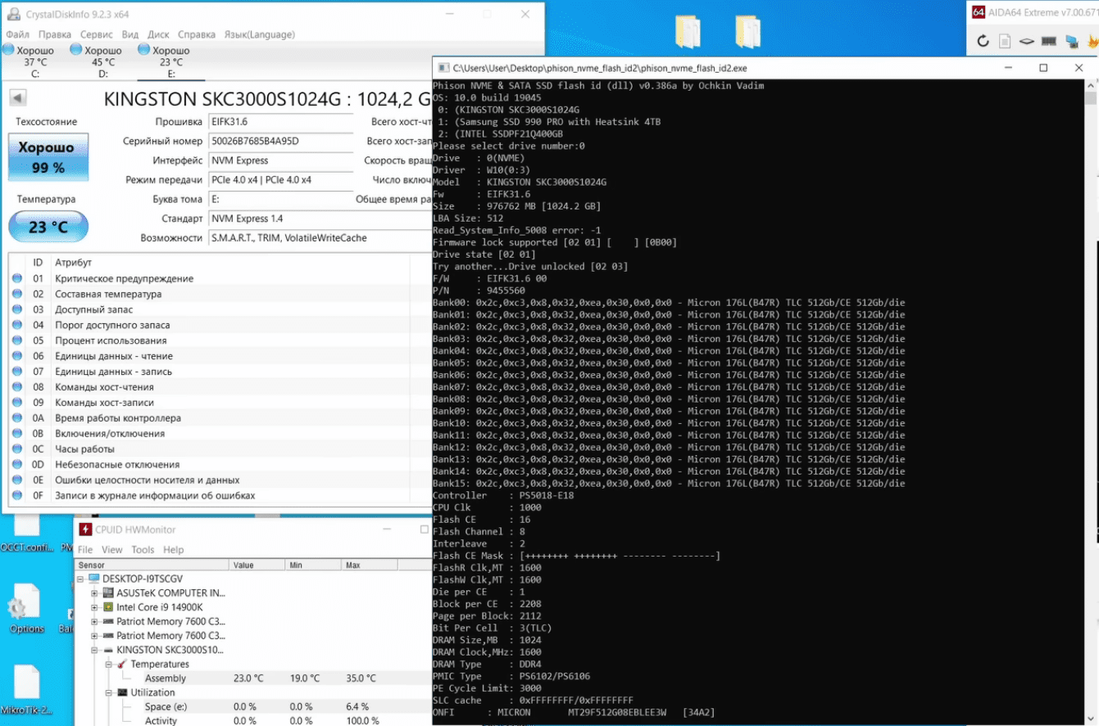Open the Файл menu in CrystalDiskInfo

17,34
